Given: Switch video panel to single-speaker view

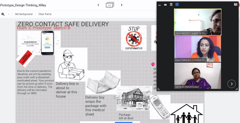Looking at the screenshot, I should (x=165, y=5).
